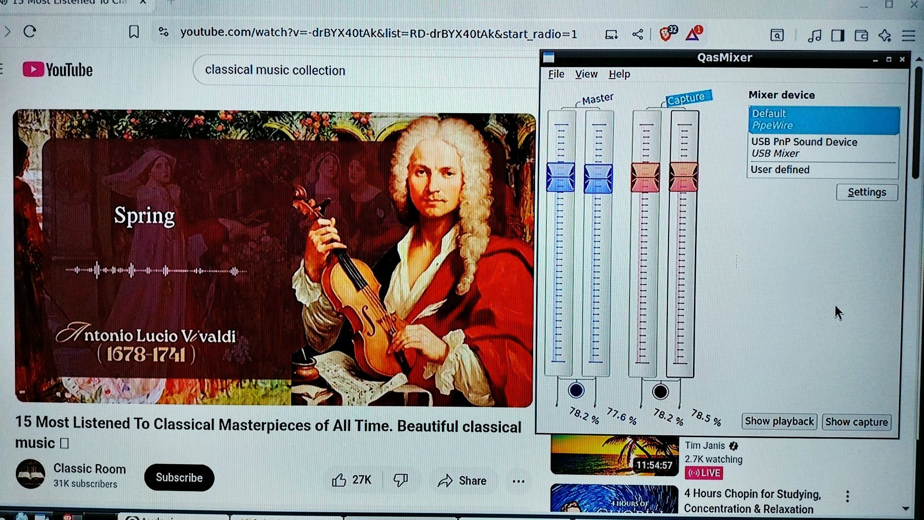Open the browser screenshot/search toolbar icon
The image size is (924, 520).
(777, 35)
